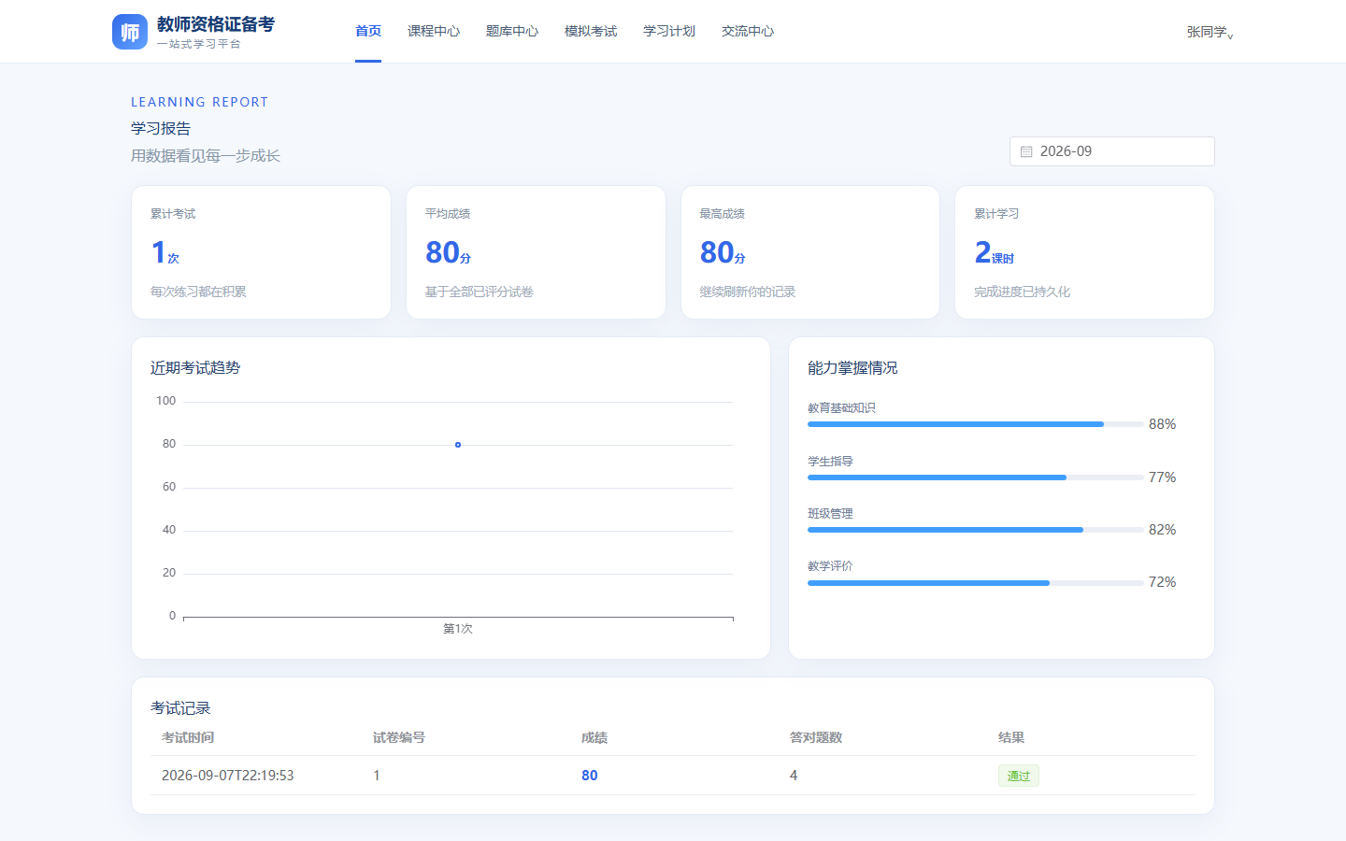This screenshot has width=1346, height=841.
Task: Navigate to 学习计划
Action: pos(669,31)
